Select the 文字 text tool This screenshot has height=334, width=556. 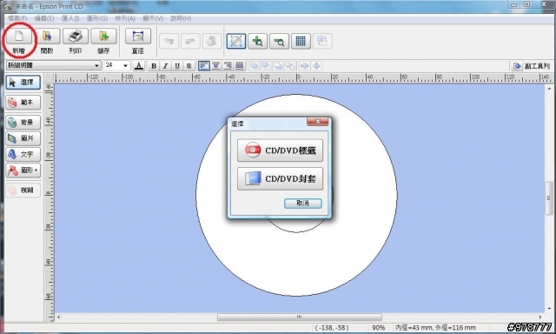[23, 154]
